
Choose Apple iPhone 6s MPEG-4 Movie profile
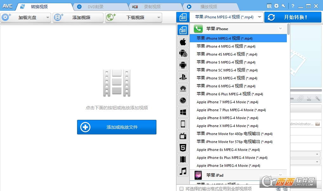pyautogui.click(x=238, y=150)
